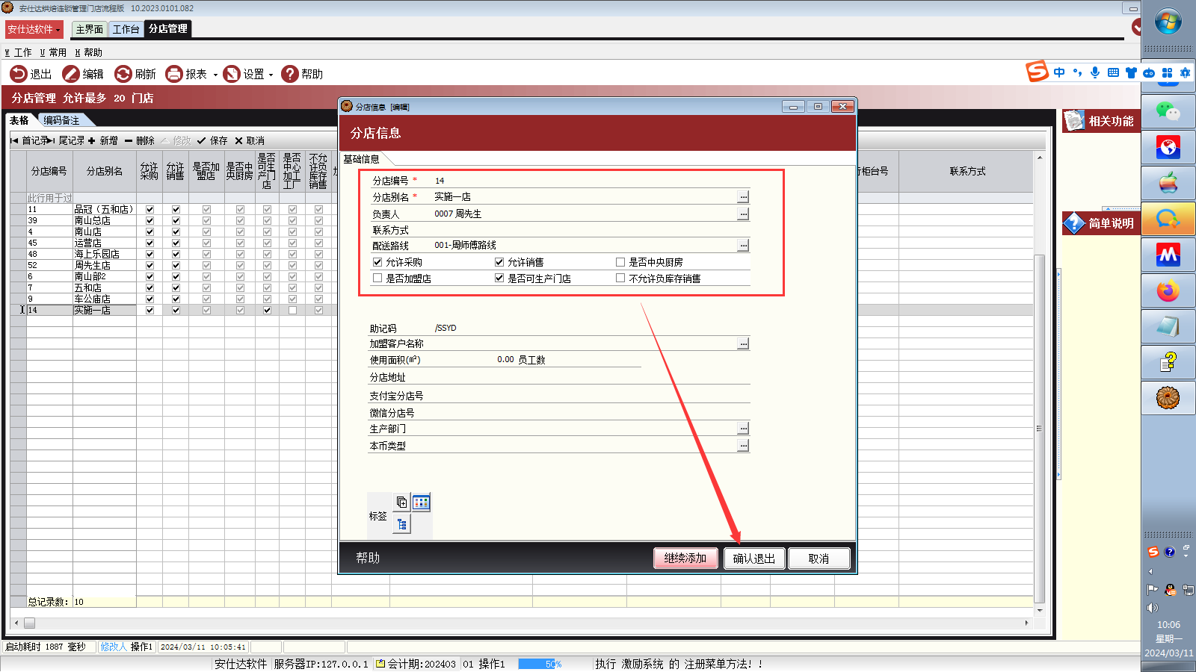Open the 负责人 lookup button

[x=743, y=214]
